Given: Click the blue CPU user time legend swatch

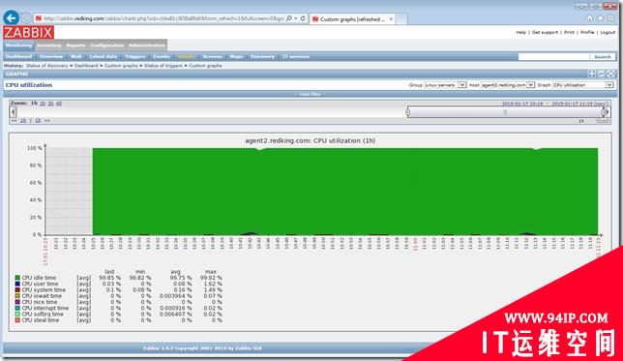Looking at the screenshot, I should coord(17,284).
